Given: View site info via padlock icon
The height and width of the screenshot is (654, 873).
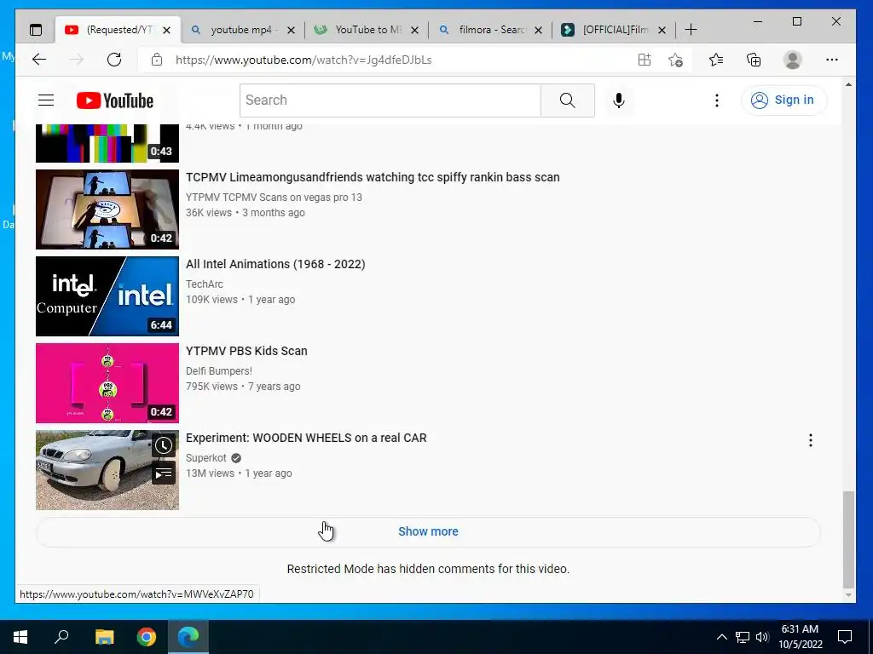Looking at the screenshot, I should tap(157, 60).
